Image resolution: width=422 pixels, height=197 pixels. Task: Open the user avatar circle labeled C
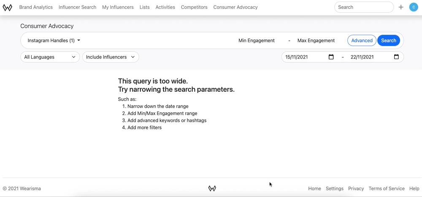point(414,7)
